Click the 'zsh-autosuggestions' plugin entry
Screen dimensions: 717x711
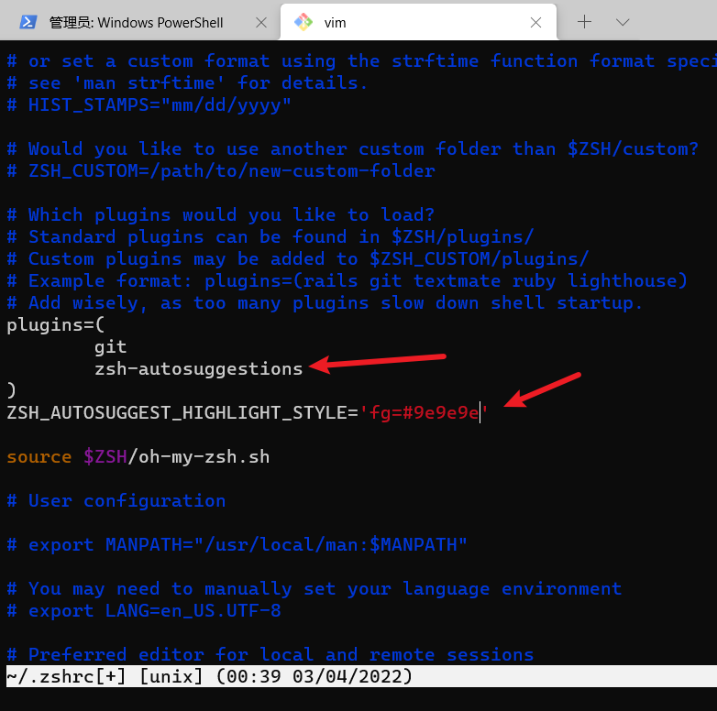pyautogui.click(x=198, y=368)
